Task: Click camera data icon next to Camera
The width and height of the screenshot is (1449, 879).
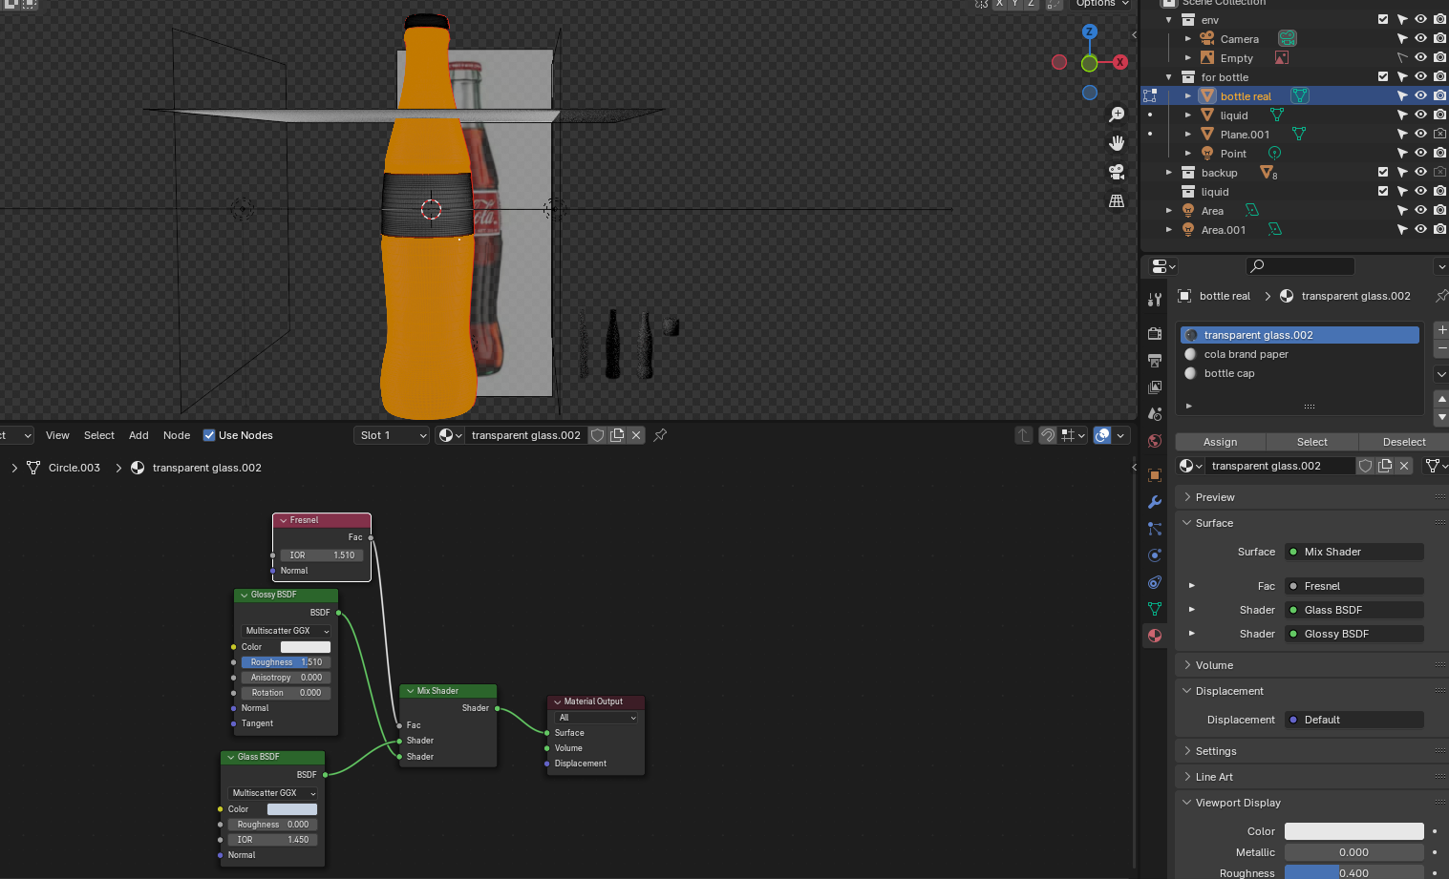Action: click(x=1288, y=39)
